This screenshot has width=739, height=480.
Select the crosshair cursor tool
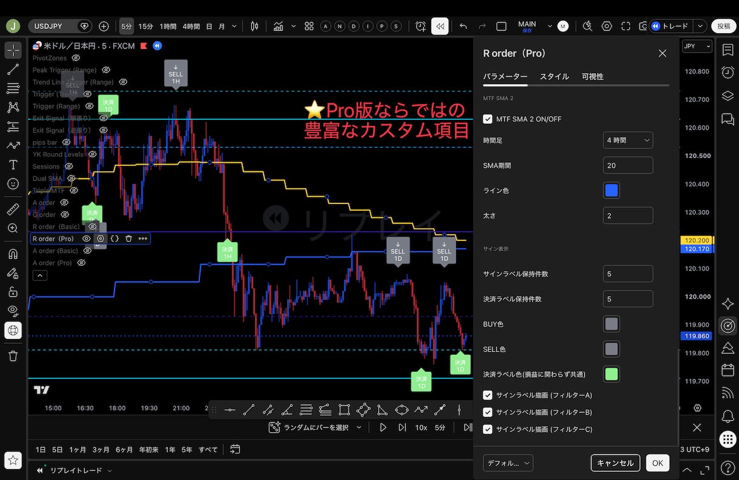13,50
